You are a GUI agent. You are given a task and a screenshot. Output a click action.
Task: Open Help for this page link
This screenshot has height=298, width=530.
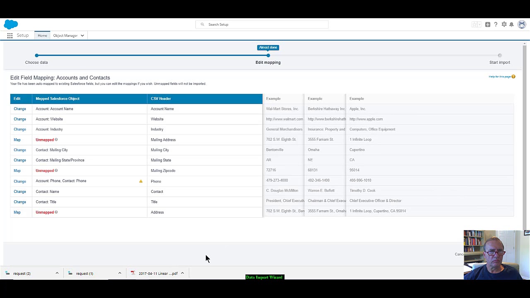coord(500,77)
